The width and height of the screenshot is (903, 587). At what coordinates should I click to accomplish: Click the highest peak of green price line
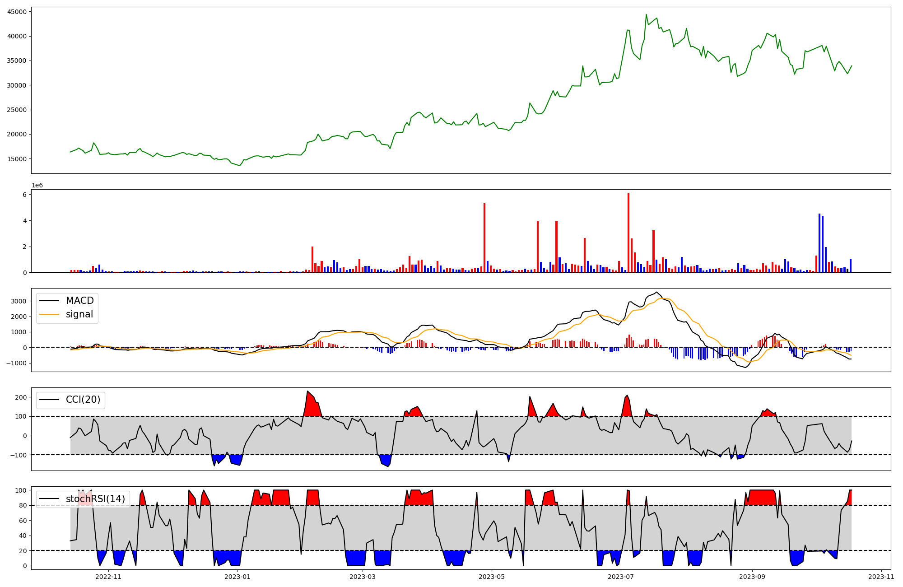coord(646,15)
